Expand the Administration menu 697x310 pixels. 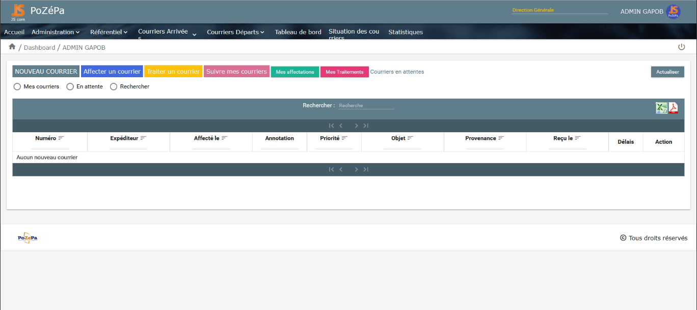pos(56,32)
